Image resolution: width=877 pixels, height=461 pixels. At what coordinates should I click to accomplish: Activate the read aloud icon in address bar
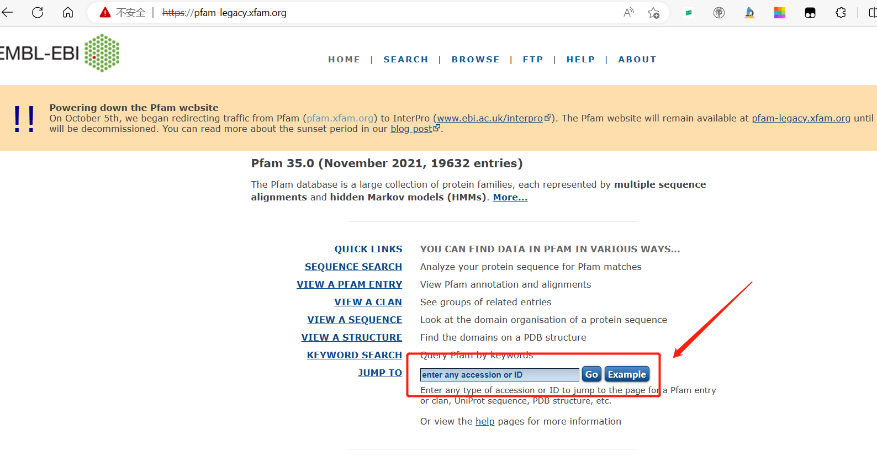pos(628,12)
